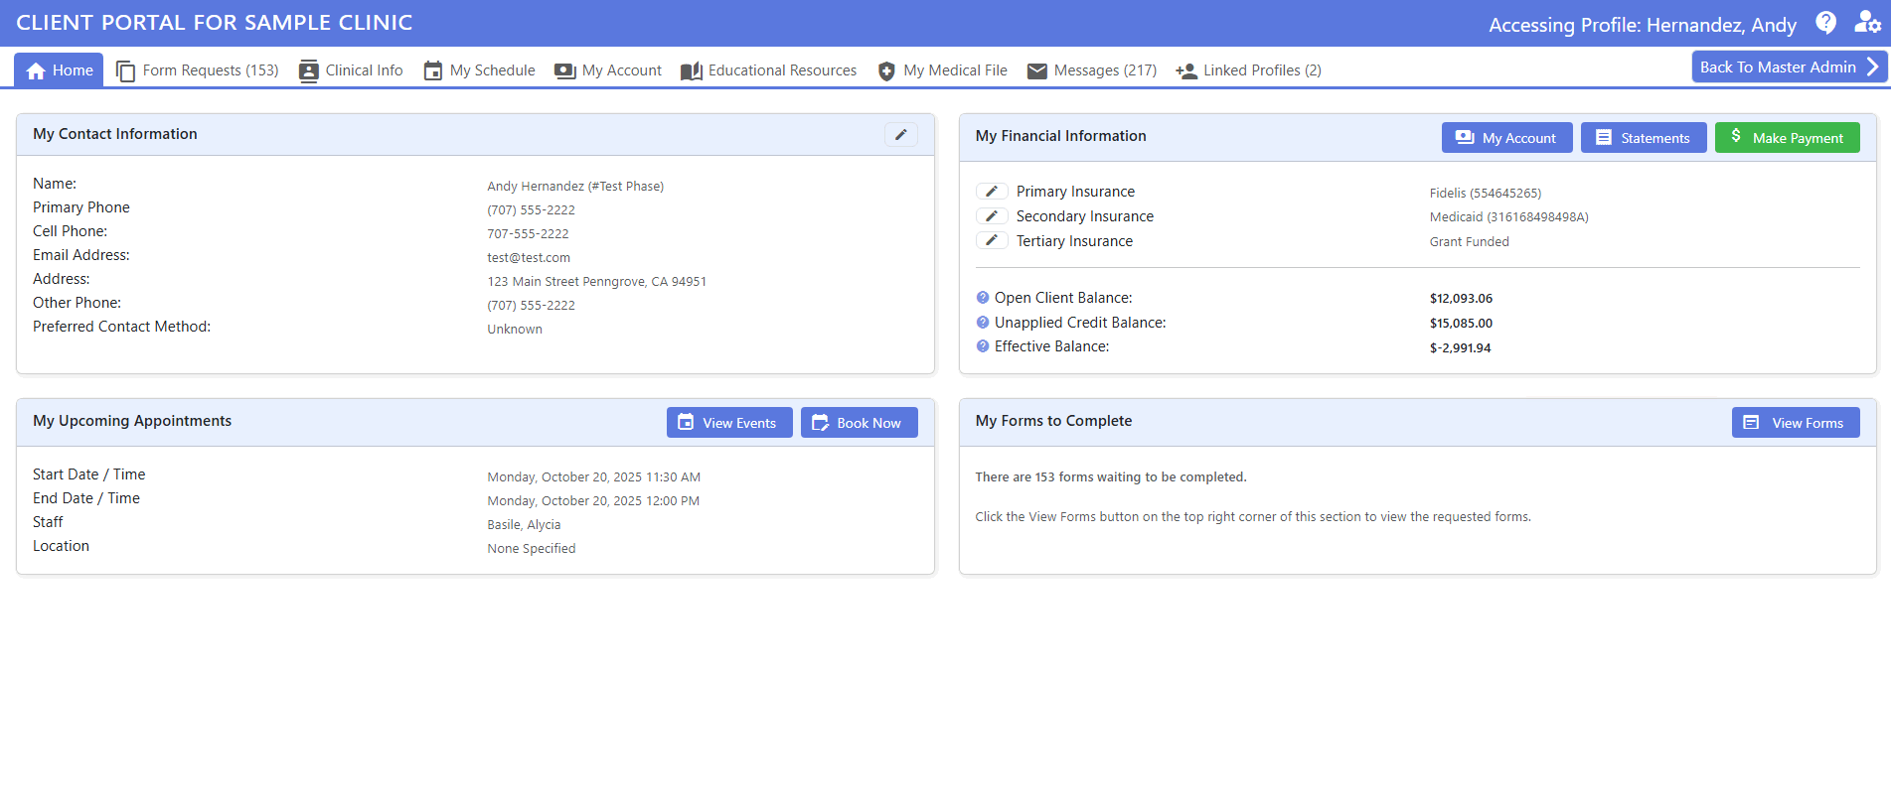Click the green Make Payment button
This screenshot has width=1891, height=812.
(x=1787, y=138)
